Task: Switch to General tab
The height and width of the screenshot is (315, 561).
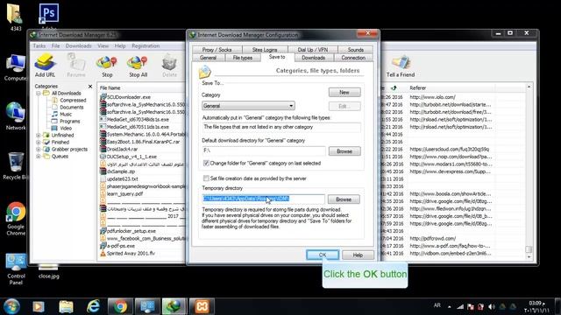Action: click(209, 58)
